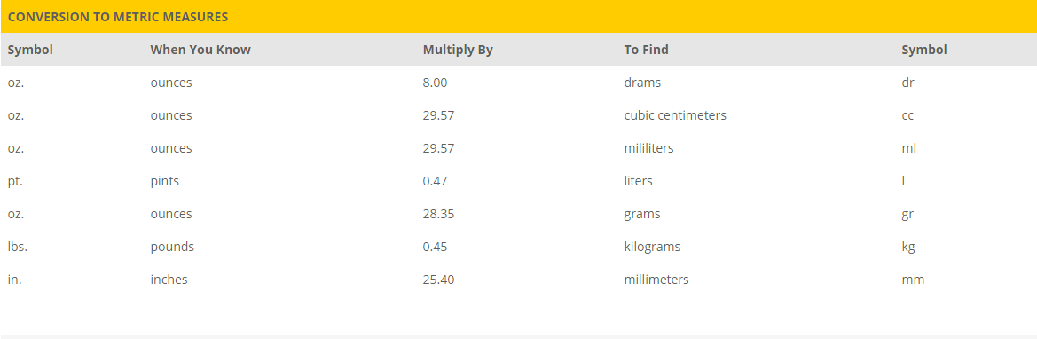The width and height of the screenshot is (1037, 339).
Task: Select the "When You Know" column header
Action: [200, 50]
